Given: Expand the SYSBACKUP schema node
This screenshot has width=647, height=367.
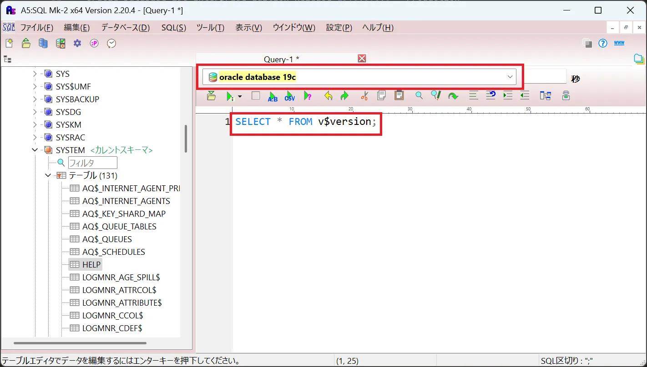Looking at the screenshot, I should tap(35, 99).
